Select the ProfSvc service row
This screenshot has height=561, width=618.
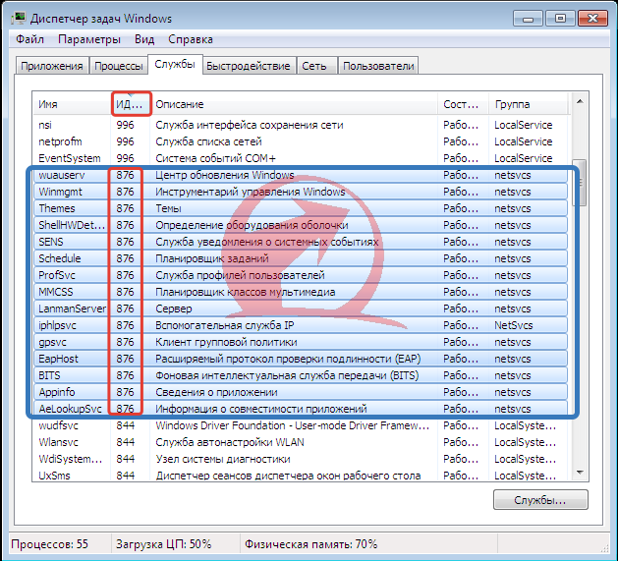point(301,275)
